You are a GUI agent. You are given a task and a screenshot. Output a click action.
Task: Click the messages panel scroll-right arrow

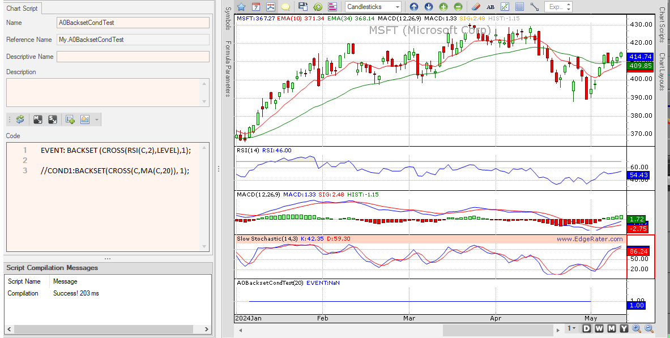pos(206,330)
